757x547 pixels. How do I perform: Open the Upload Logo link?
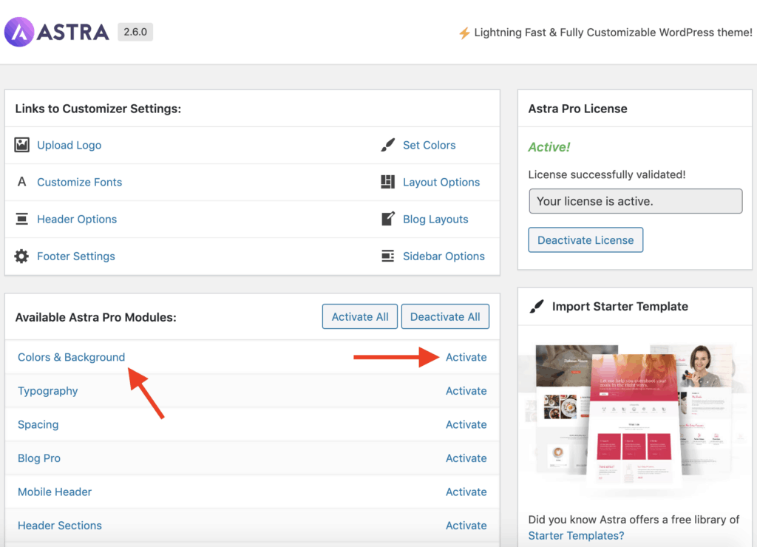[x=69, y=146]
